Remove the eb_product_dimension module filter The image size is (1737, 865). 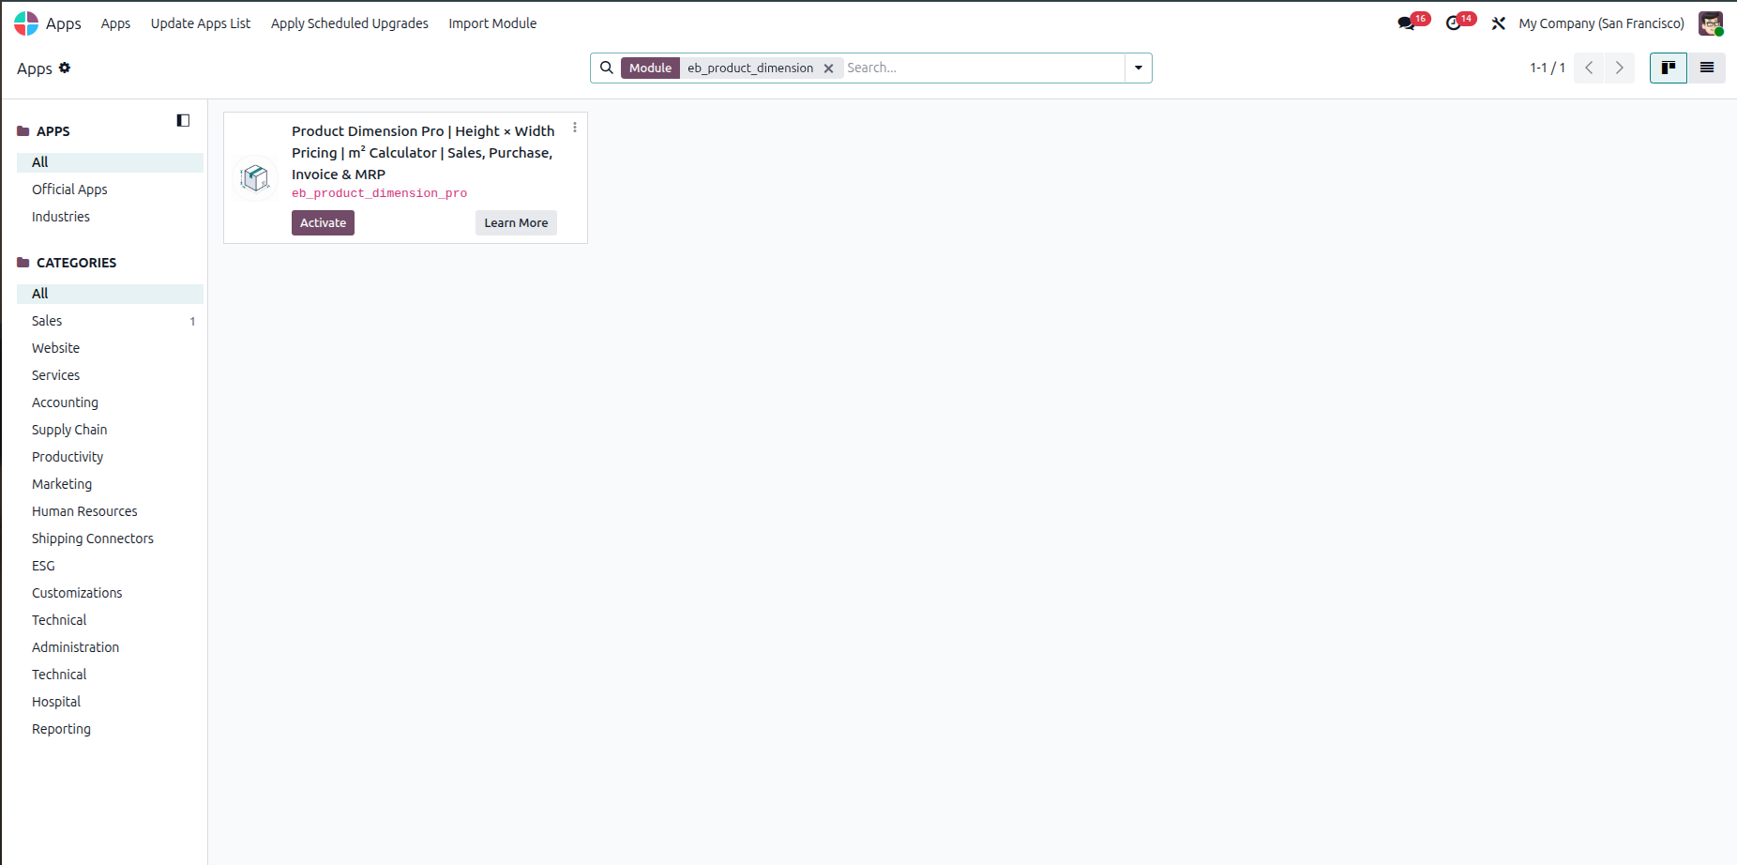click(828, 68)
